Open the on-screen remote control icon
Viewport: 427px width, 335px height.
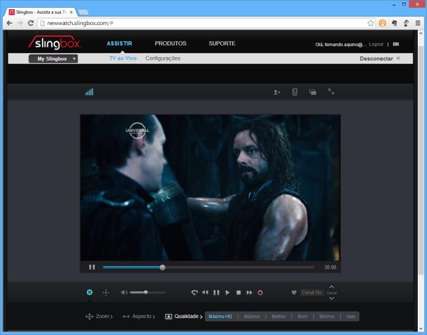295,92
